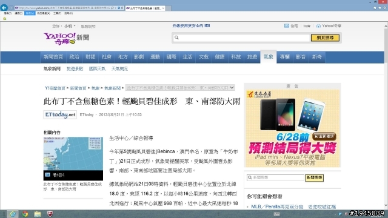388x218 pixels.
Task: Expand the breadcrumb article title dropdown
Action: tap(180, 88)
